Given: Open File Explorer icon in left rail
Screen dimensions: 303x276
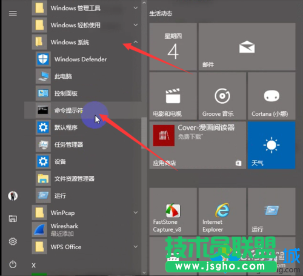Looking at the screenshot, I should click(13, 218).
